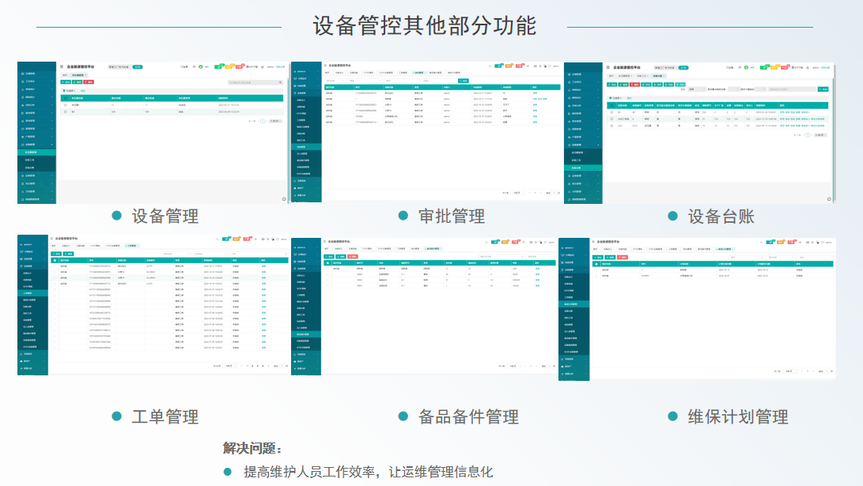Viewport: 863px width, 486px height.
Task: Open the page-size dropdown in 工单管理 pagination
Action: [229, 366]
